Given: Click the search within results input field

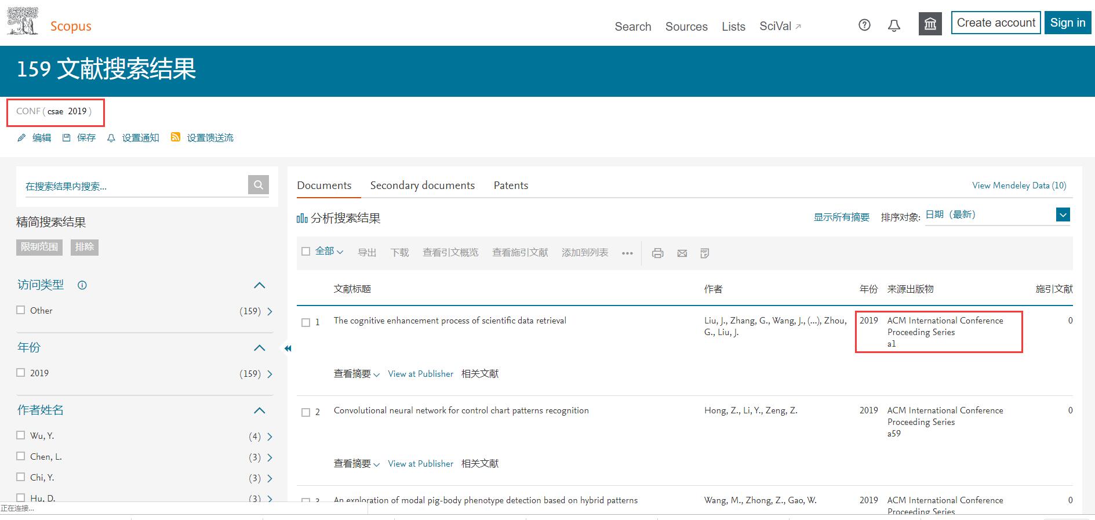Looking at the screenshot, I should [x=133, y=186].
